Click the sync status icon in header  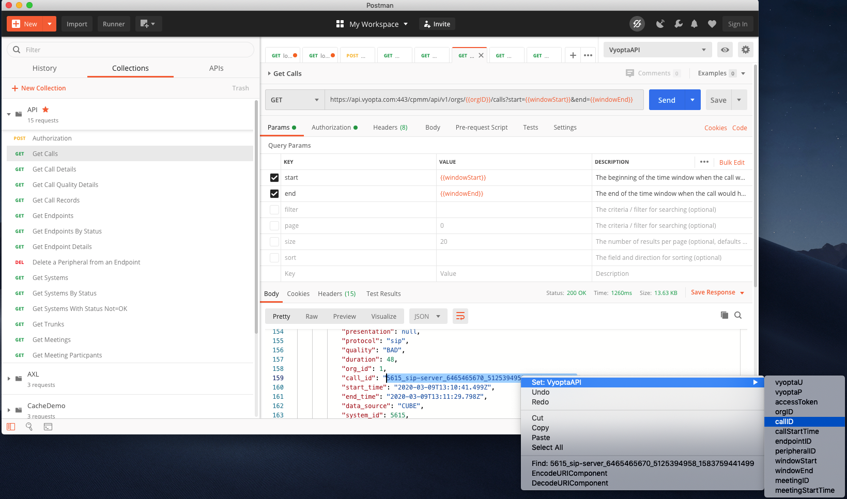pos(637,24)
